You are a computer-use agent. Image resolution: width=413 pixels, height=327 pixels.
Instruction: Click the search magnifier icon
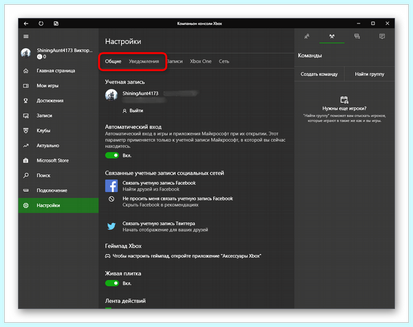pos(26,176)
